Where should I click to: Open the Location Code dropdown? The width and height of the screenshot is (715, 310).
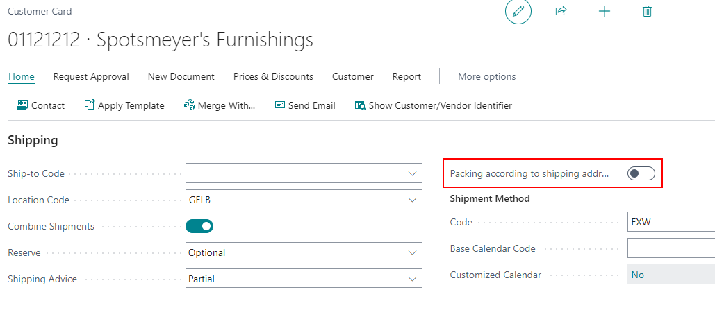click(413, 200)
